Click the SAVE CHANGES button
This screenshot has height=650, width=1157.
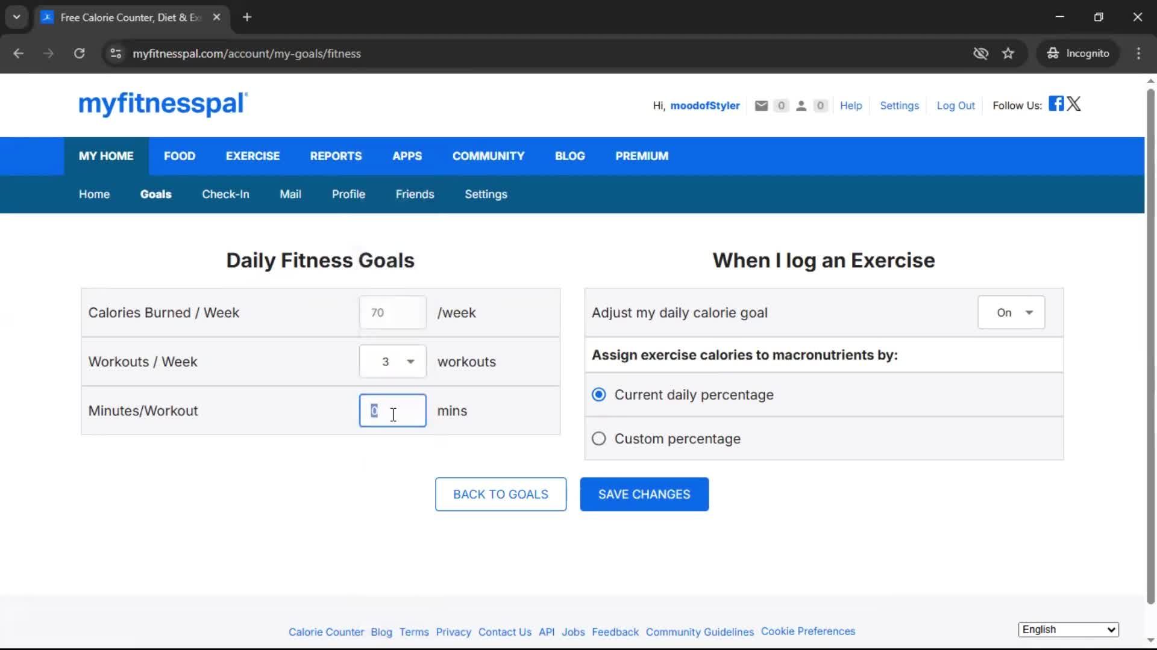tap(644, 495)
